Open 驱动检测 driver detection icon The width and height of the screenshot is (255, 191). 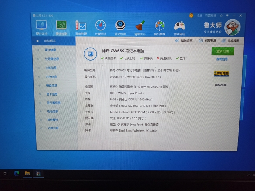tap(120, 28)
